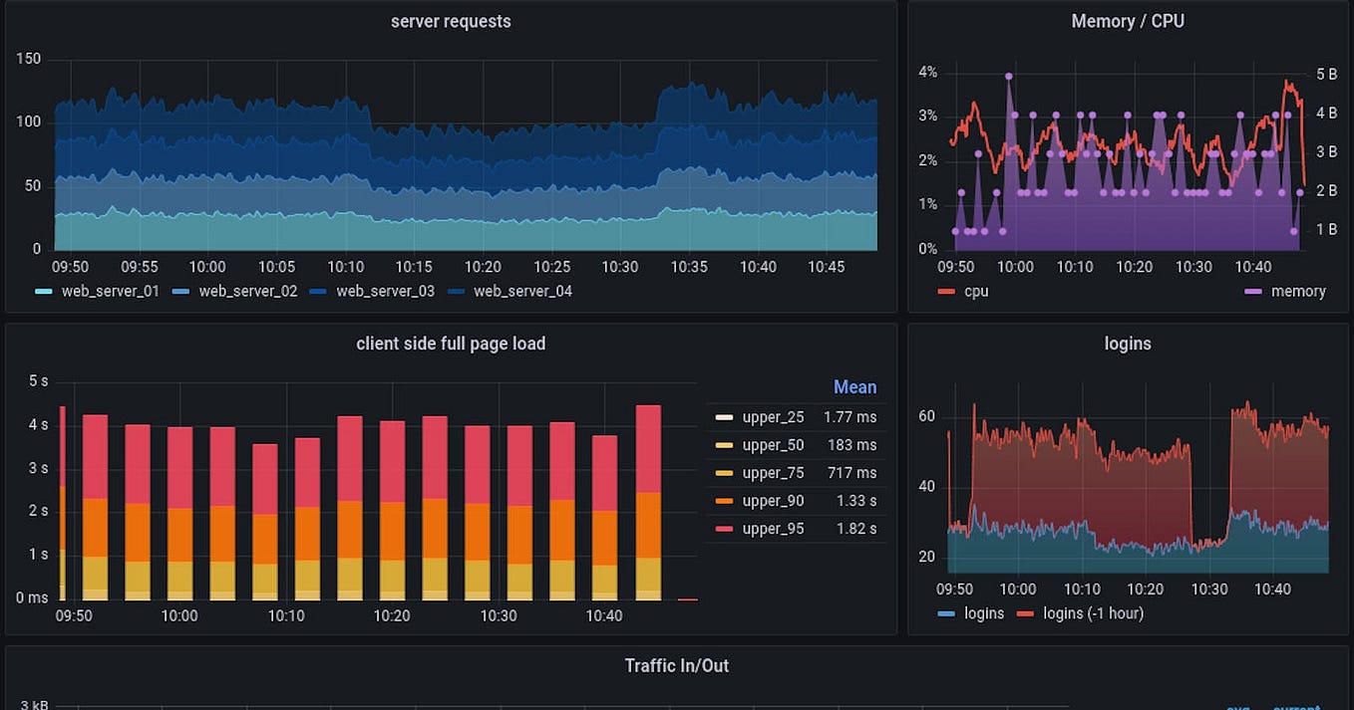This screenshot has height=710, width=1354.
Task: Toggle the memory series legend entry
Action: tap(1296, 291)
